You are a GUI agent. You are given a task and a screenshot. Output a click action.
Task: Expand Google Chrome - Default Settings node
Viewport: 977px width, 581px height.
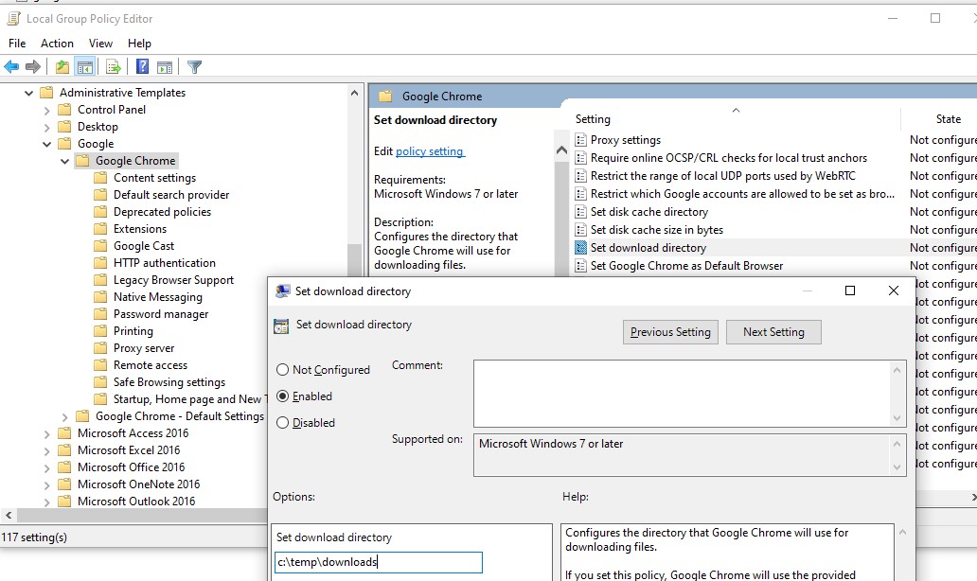coord(64,416)
